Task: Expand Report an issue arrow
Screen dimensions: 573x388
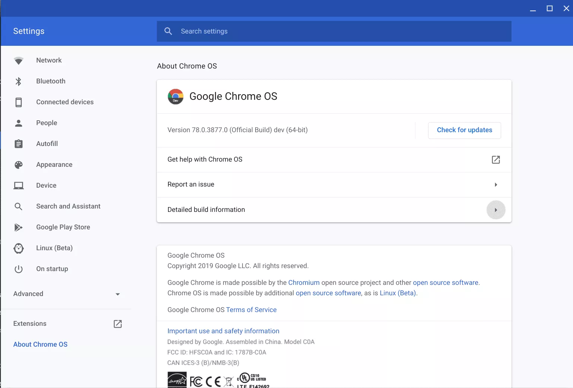Action: pos(496,185)
